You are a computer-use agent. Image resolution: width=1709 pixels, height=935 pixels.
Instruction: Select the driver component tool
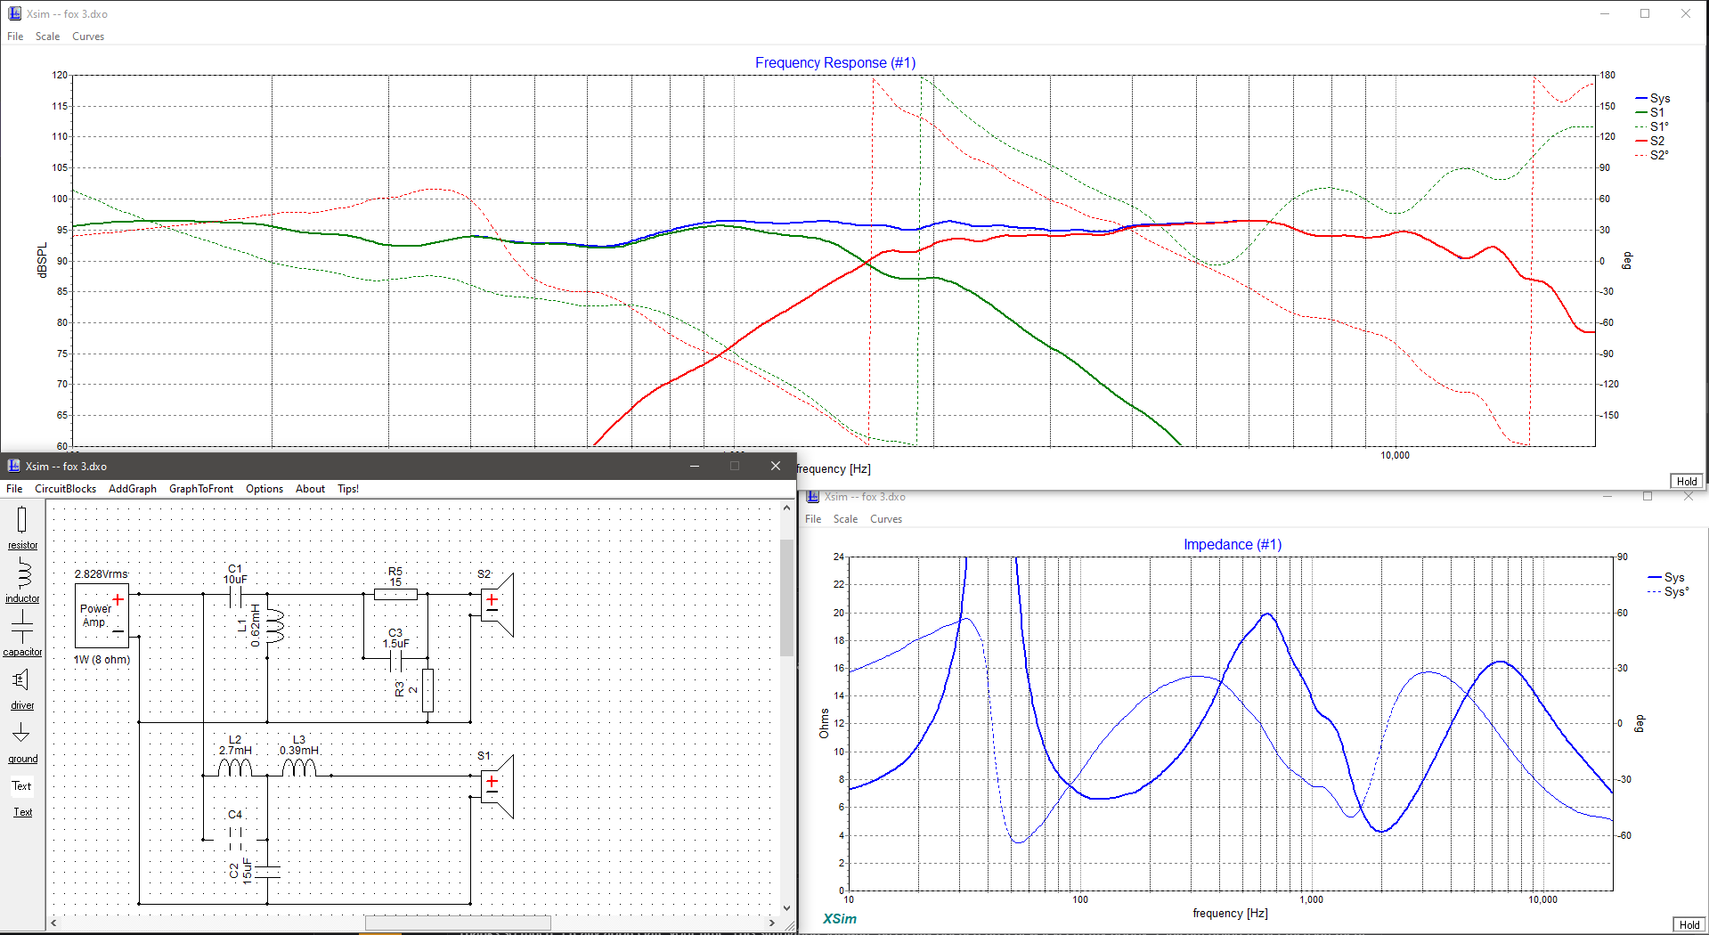pos(22,687)
